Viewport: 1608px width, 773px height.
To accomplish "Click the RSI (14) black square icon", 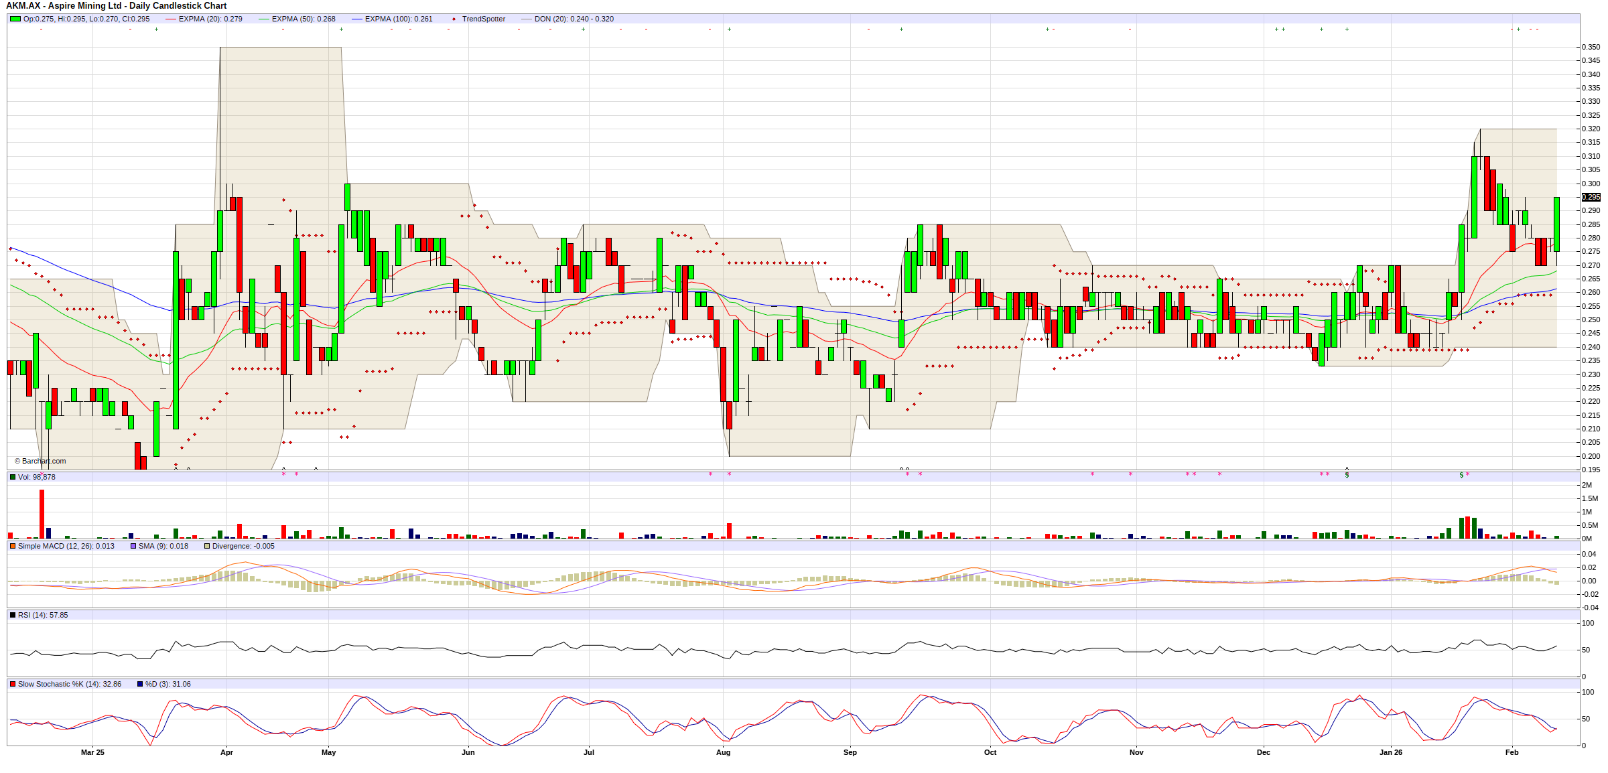I will coord(13,615).
